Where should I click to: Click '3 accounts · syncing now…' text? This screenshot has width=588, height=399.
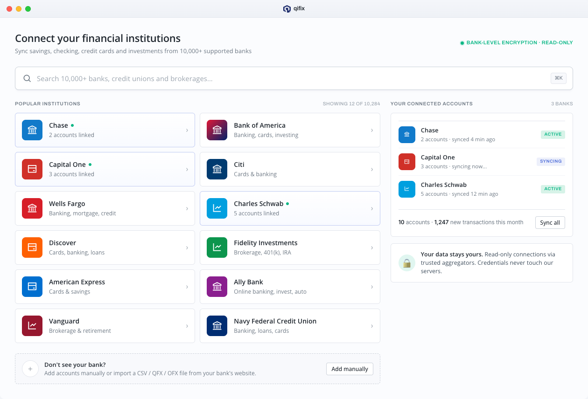tap(454, 166)
